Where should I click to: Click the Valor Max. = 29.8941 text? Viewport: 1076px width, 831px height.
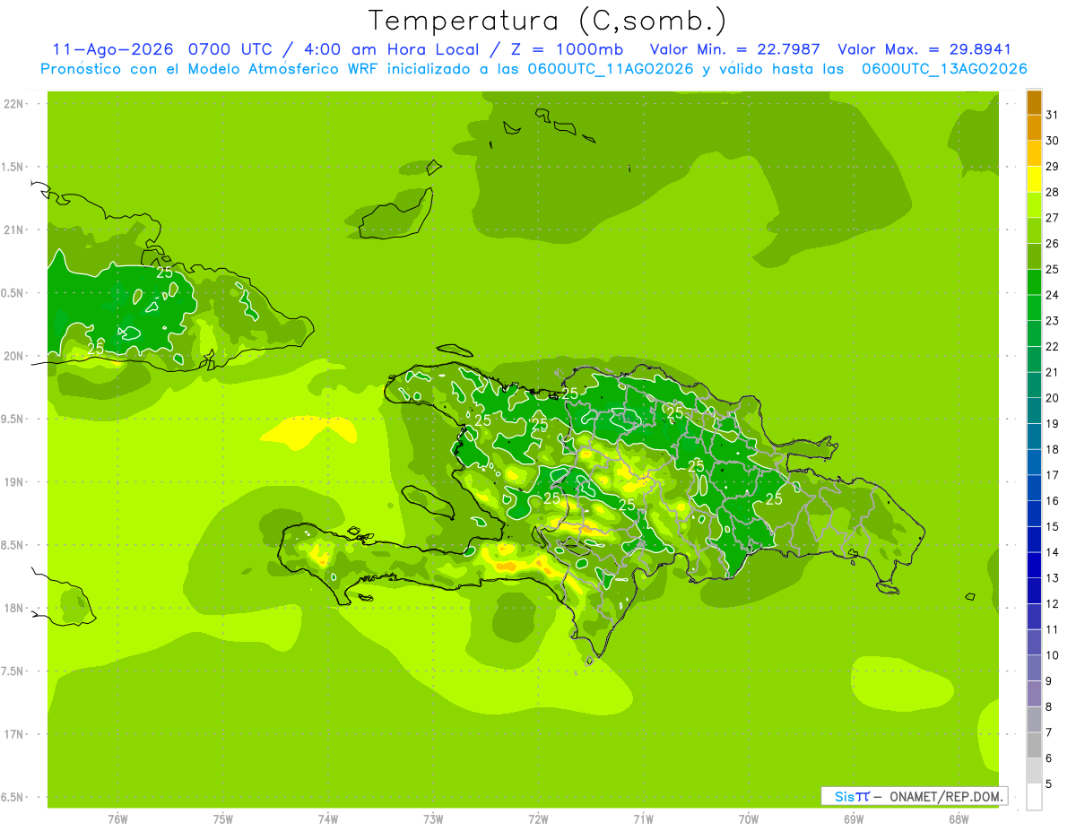pos(924,49)
